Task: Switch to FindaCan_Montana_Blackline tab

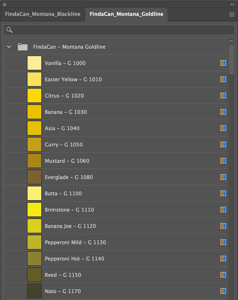Action: [x=42, y=14]
